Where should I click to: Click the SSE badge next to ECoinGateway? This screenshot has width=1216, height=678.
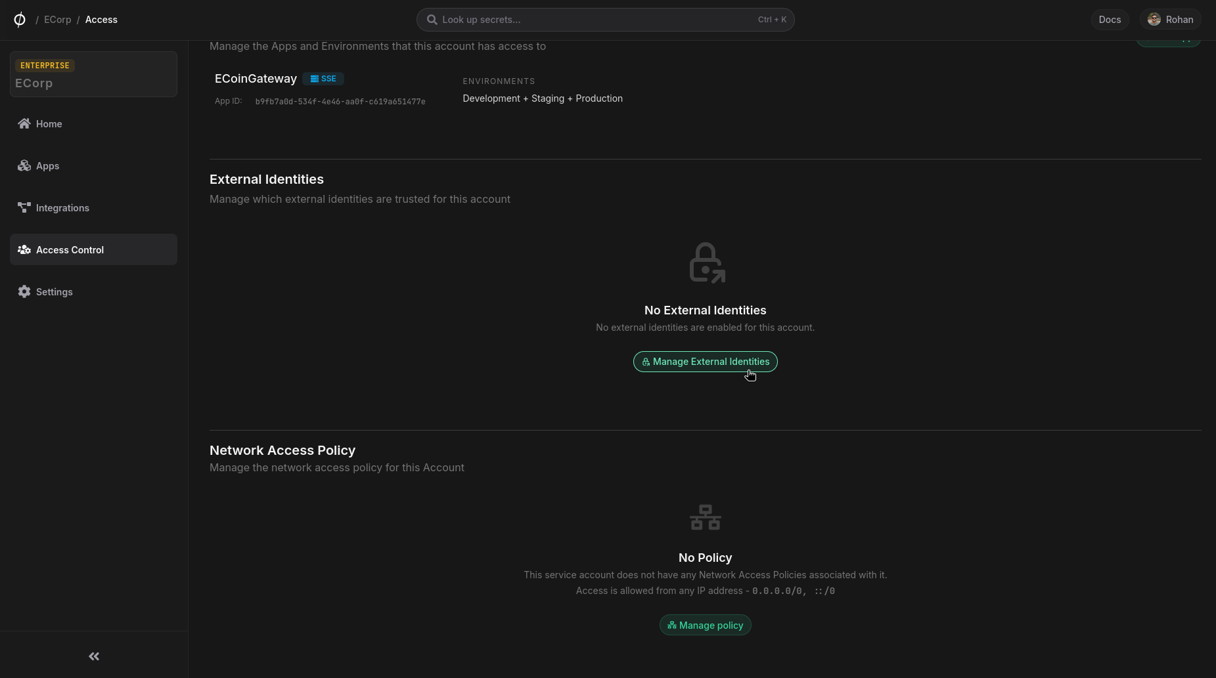[323, 78]
